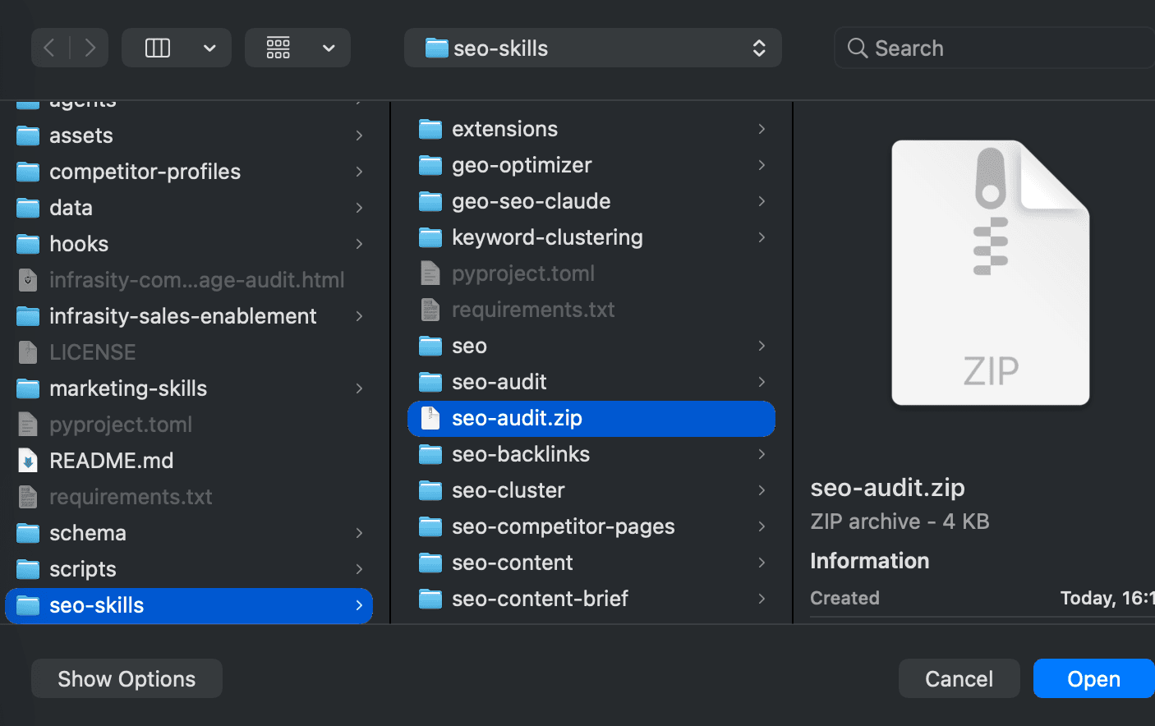Click the Created date row in preview
Viewport: 1155px width, 726px height.
[982, 598]
